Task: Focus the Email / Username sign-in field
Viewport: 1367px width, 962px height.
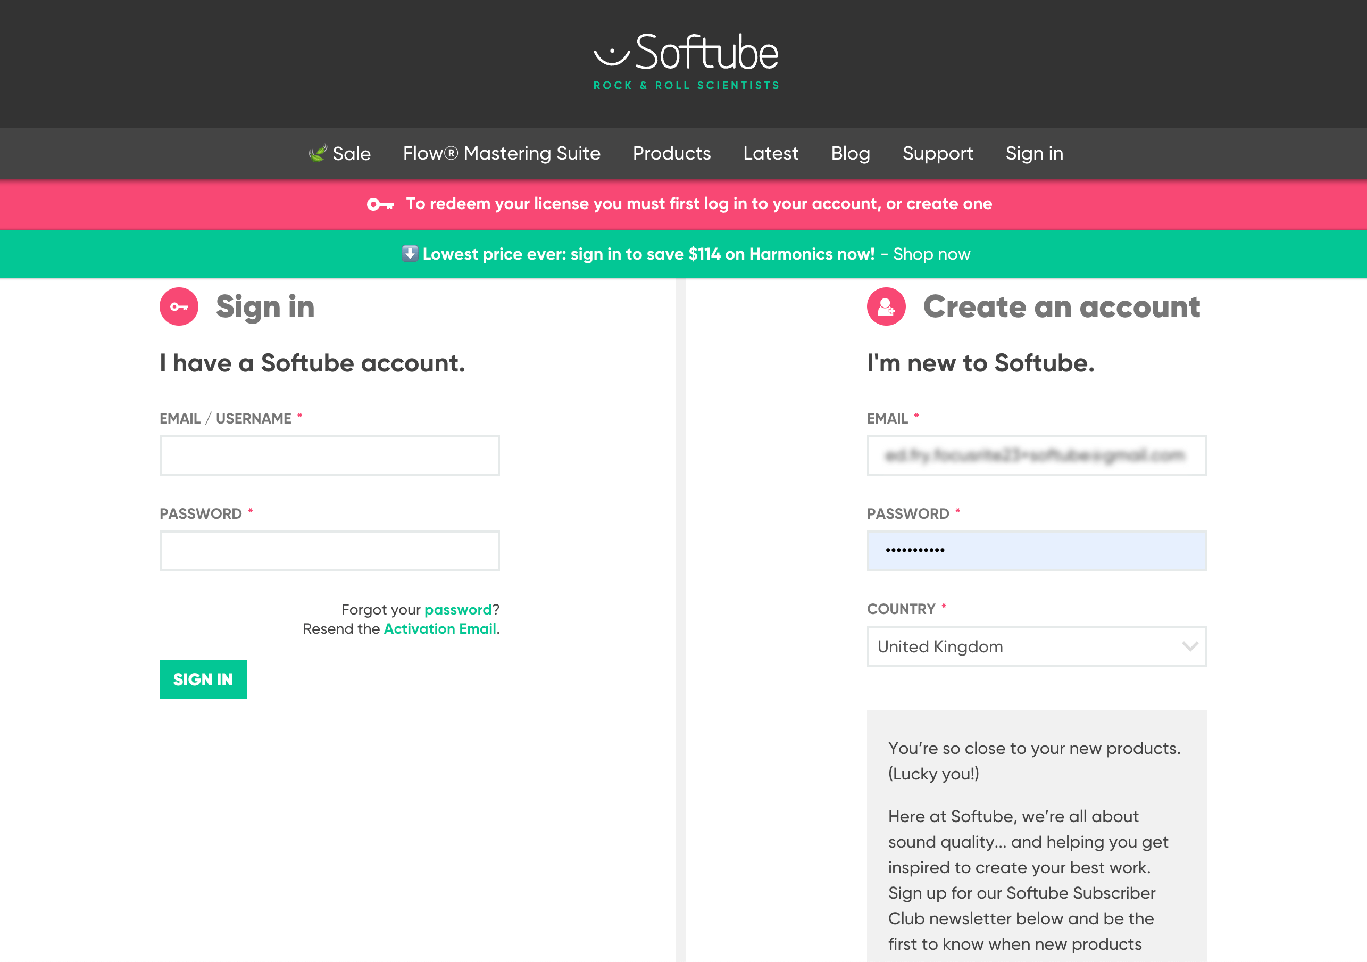Action: [329, 455]
